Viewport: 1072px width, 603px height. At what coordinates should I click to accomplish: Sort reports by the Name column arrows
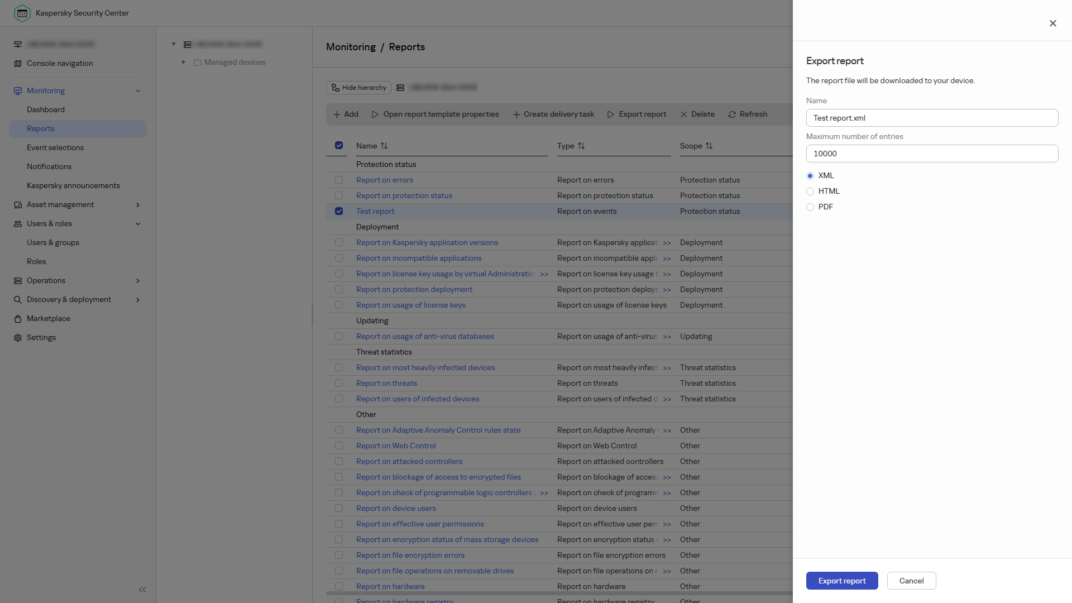pyautogui.click(x=384, y=146)
